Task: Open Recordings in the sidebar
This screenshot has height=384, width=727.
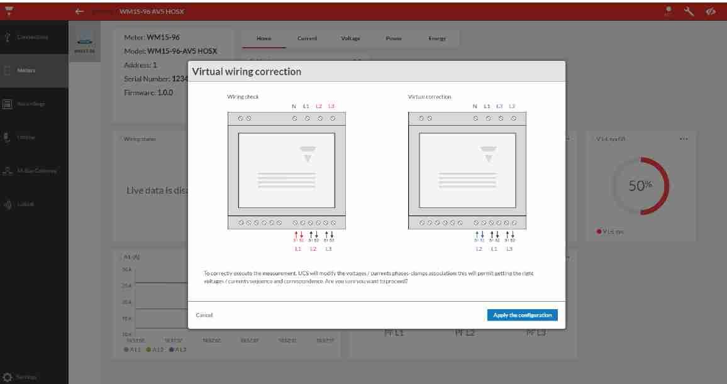Action: point(30,104)
